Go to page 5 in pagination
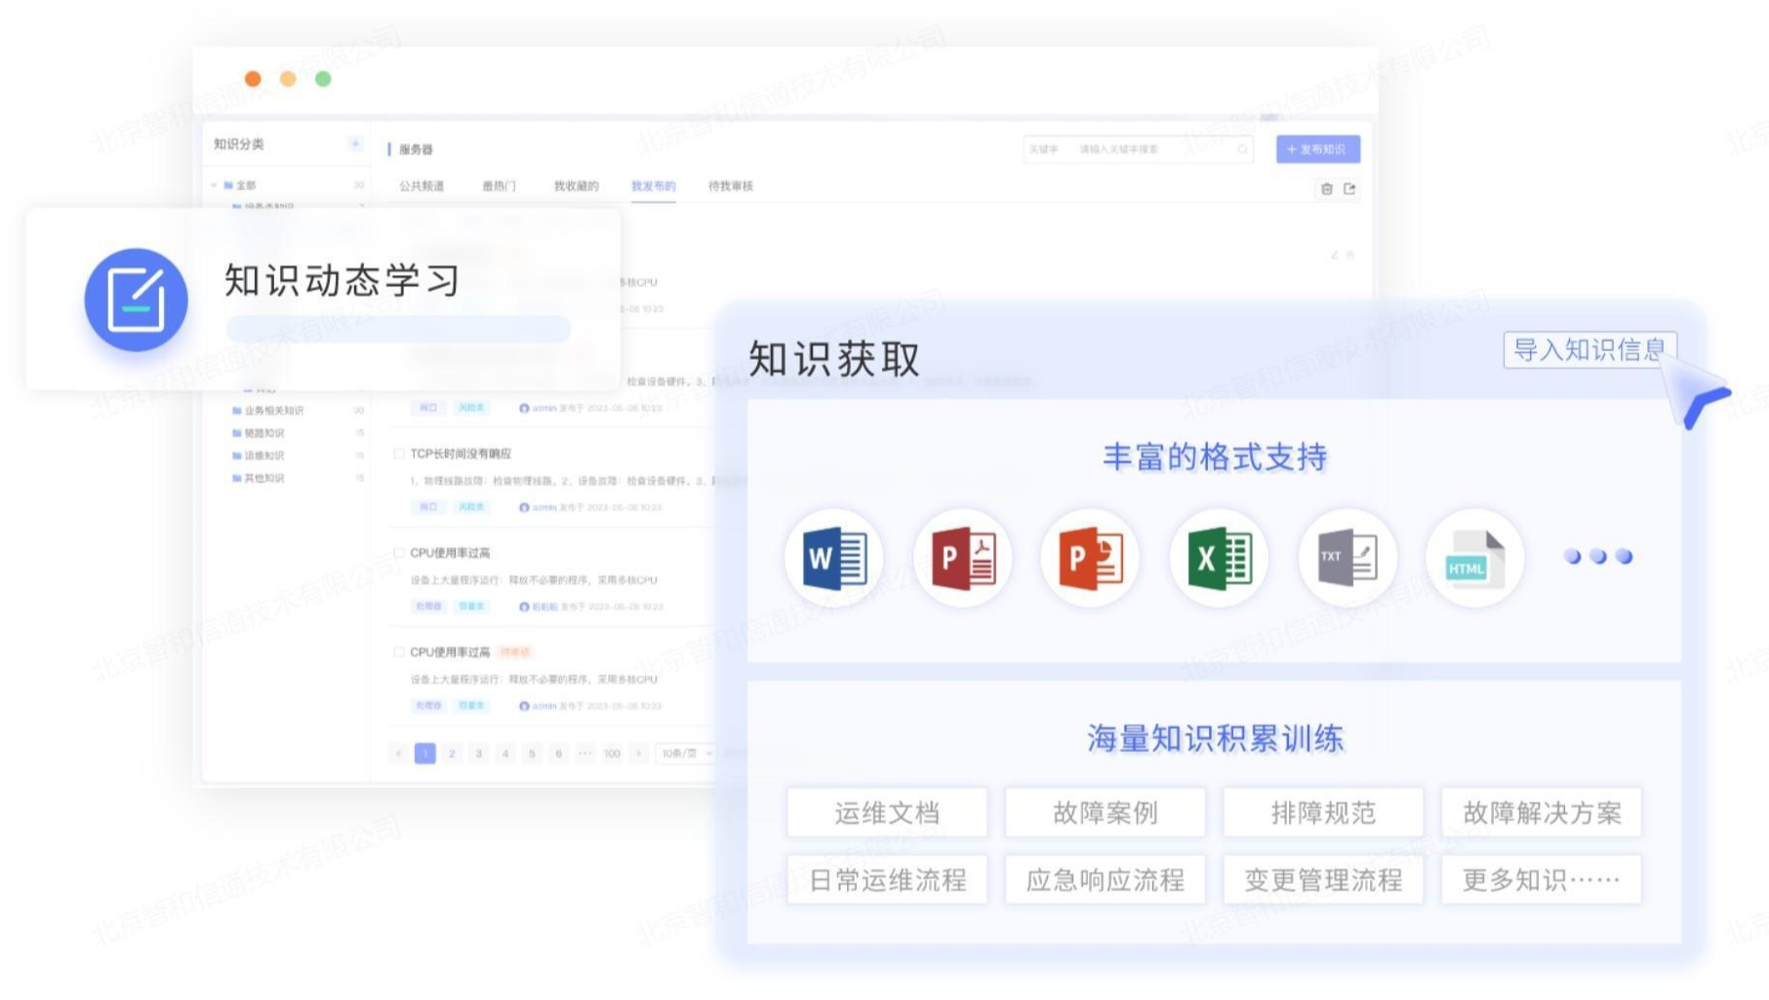This screenshot has width=1769, height=1000. (532, 753)
